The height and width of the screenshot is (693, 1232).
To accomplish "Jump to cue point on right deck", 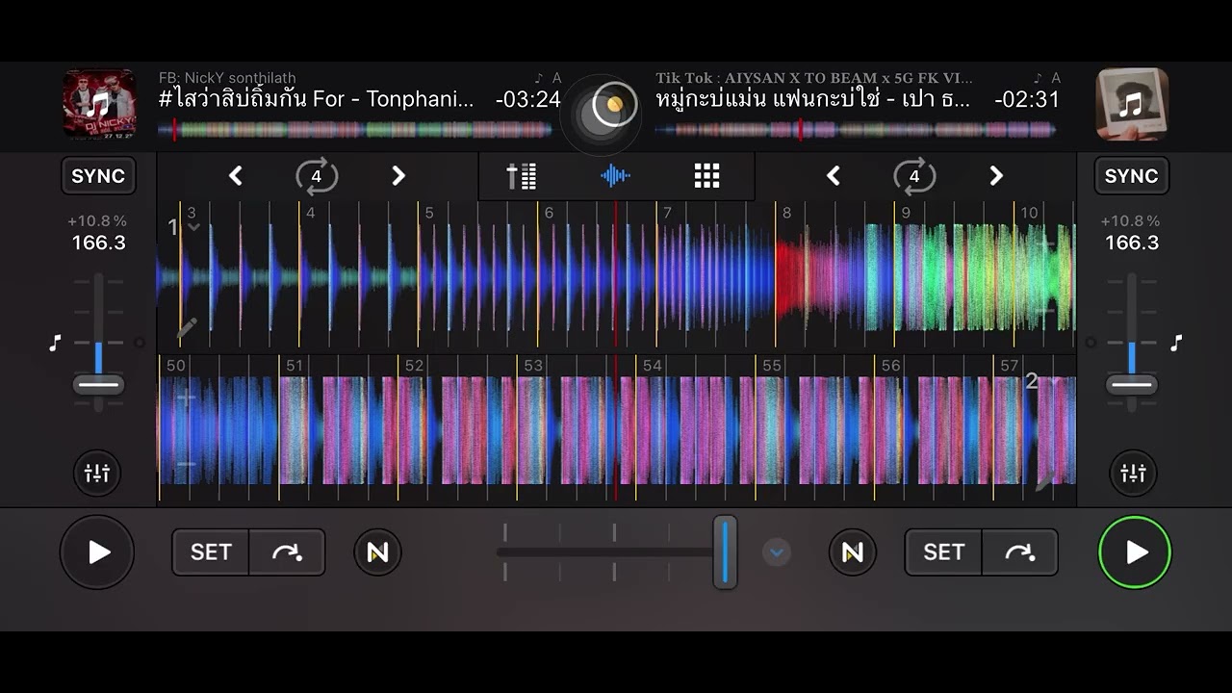I will point(1019,552).
